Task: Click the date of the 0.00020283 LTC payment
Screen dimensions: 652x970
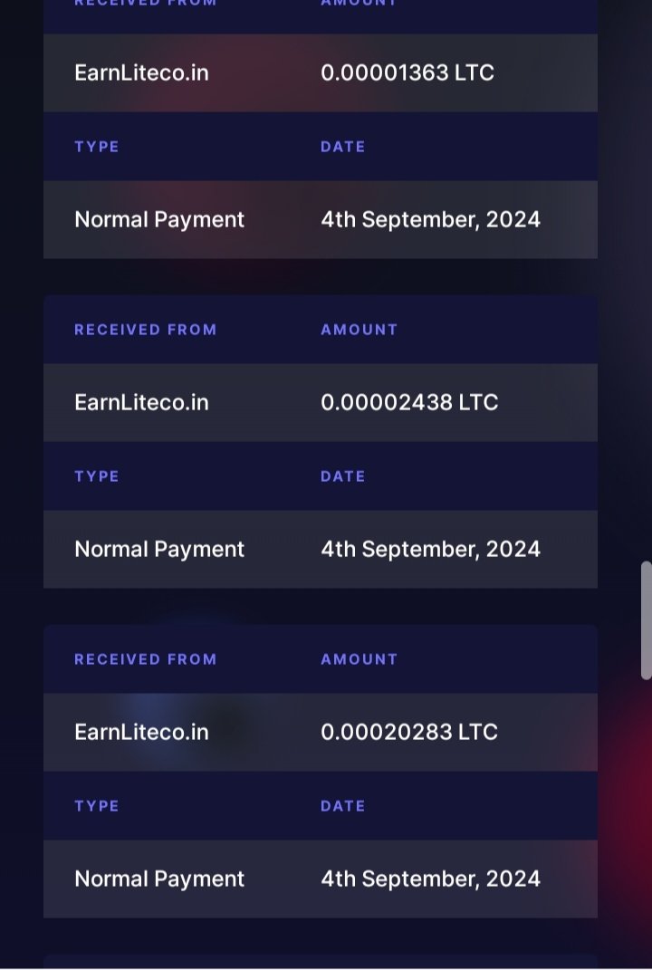Action: (x=430, y=879)
